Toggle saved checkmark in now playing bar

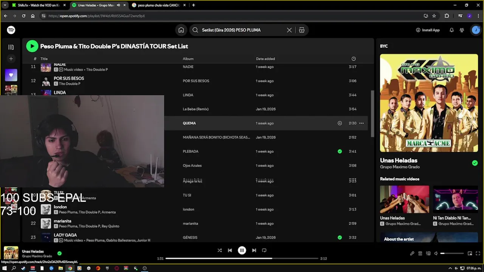[x=59, y=253]
